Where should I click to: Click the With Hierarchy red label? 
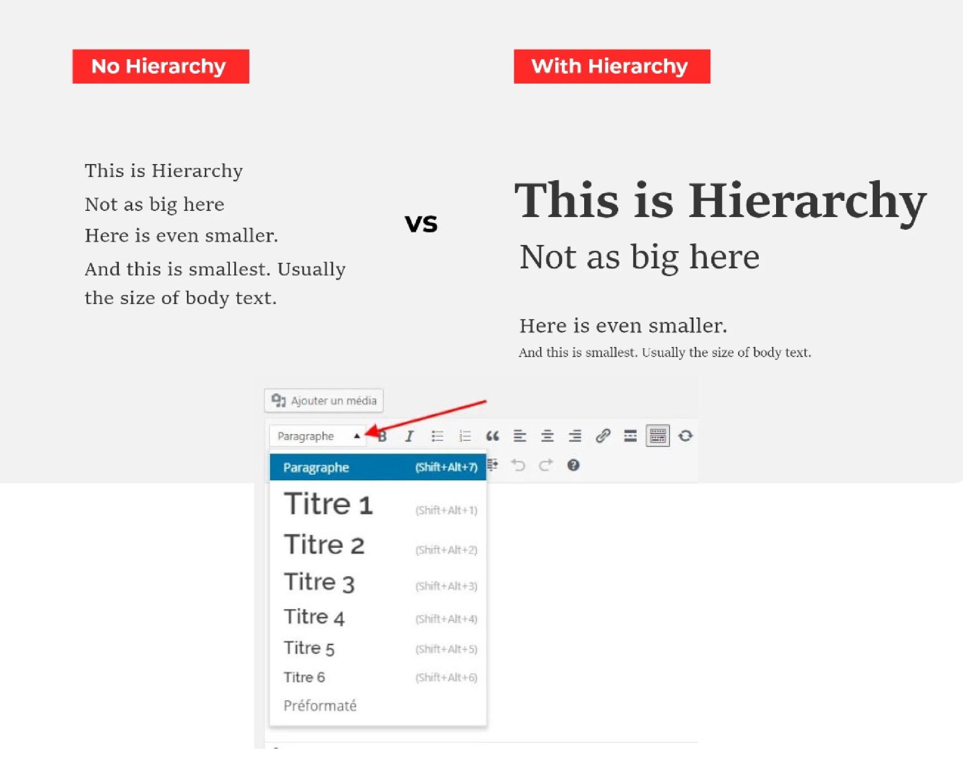point(612,66)
